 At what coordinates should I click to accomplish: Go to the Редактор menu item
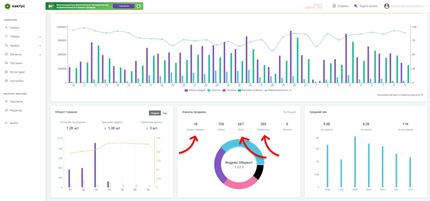pyautogui.click(x=16, y=110)
